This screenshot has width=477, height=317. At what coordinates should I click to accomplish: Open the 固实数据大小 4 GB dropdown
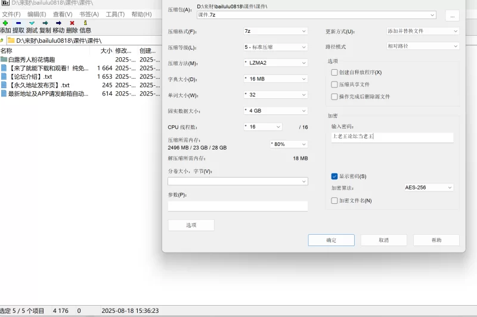point(275,111)
